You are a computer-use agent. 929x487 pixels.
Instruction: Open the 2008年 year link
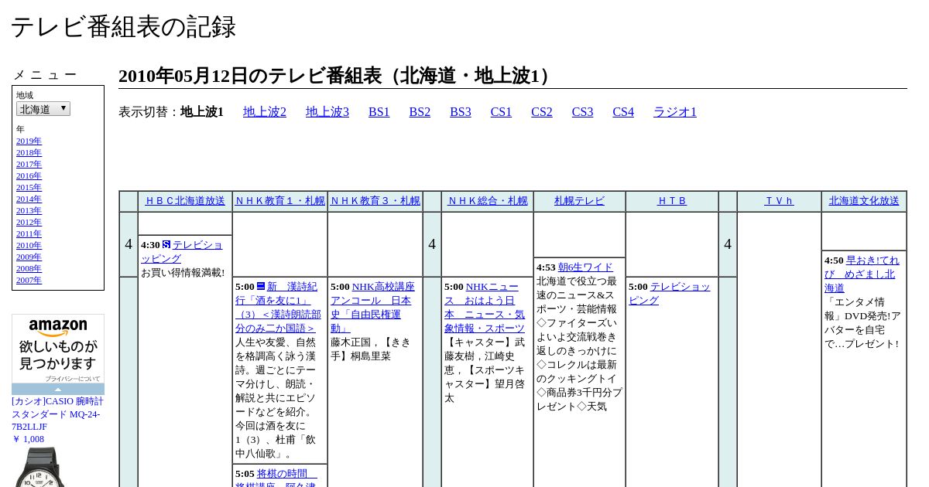tap(29, 268)
